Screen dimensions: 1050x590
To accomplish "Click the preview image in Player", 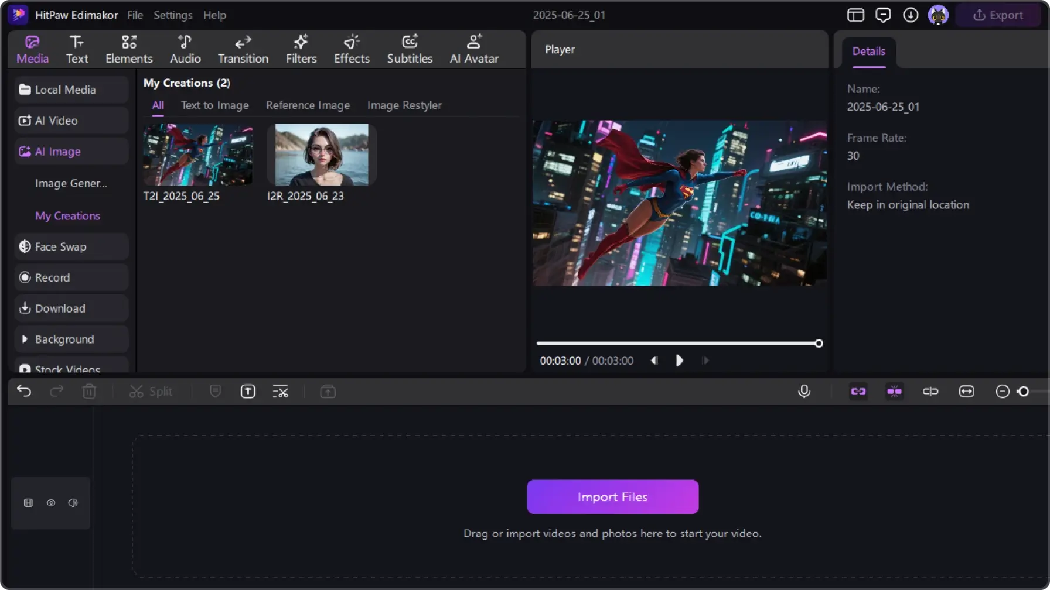I will (x=680, y=203).
